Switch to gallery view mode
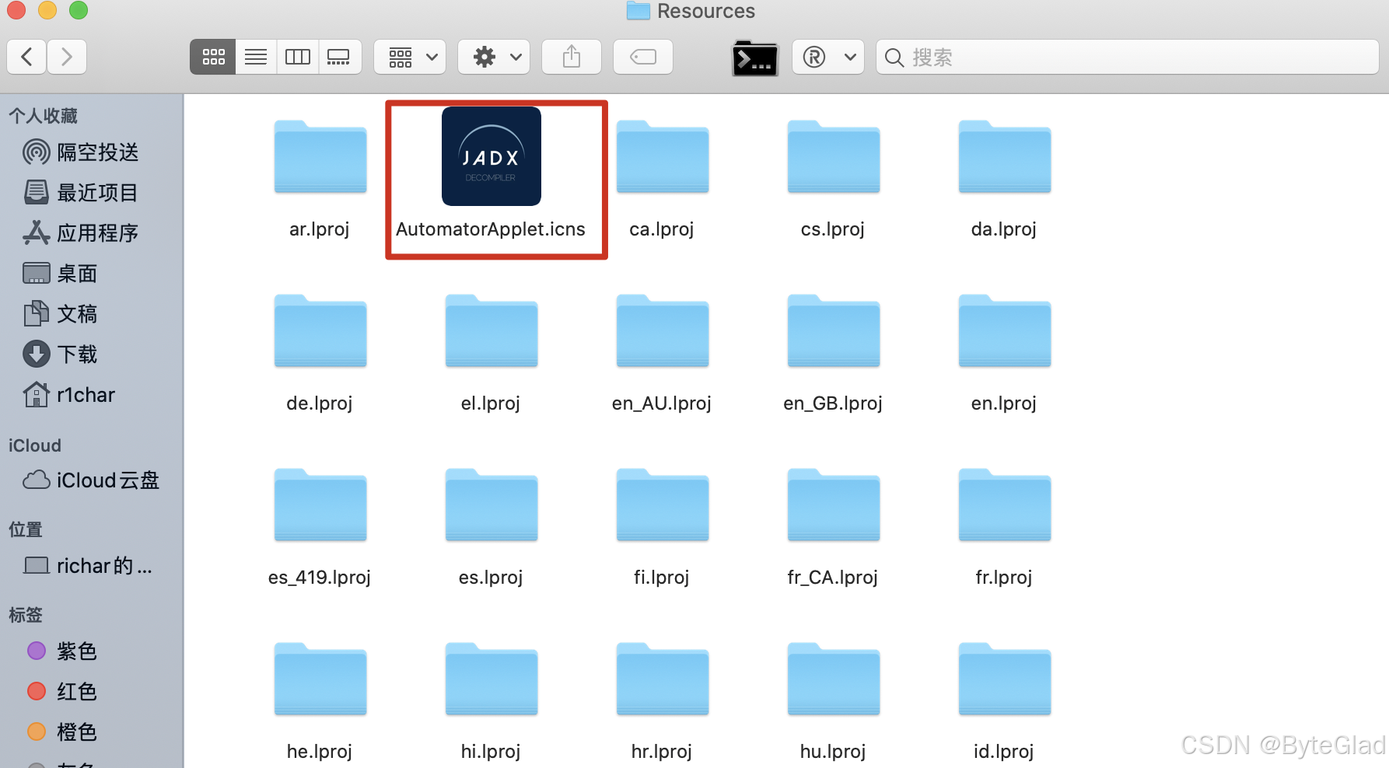Screen dimensions: 1389x768 340,57
